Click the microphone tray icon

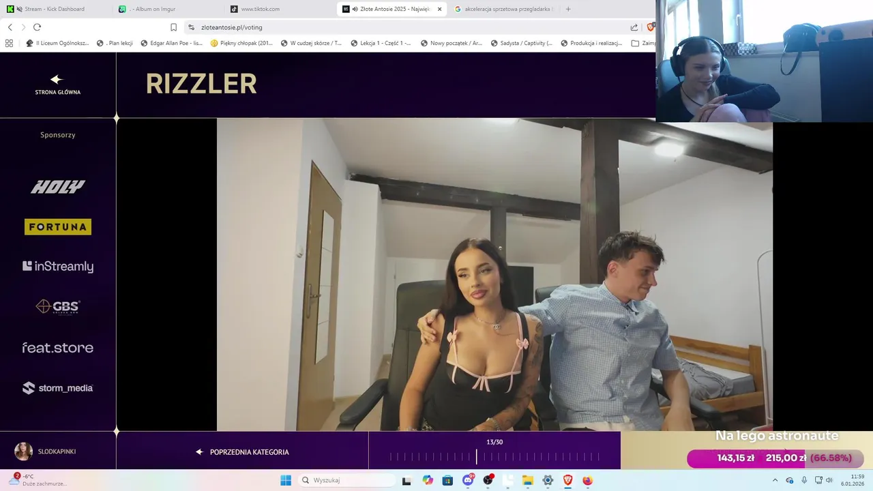click(x=804, y=480)
